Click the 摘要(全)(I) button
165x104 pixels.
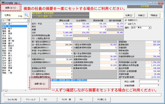(11, 8)
